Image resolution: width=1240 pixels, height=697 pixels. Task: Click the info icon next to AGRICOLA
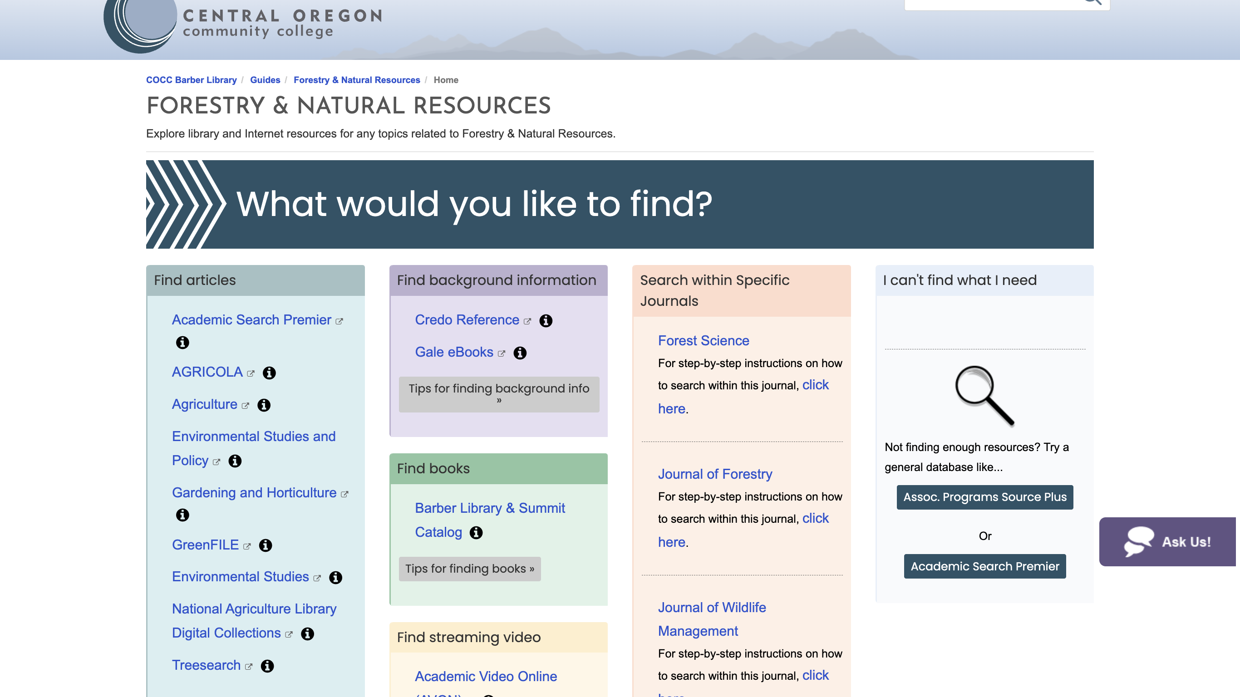click(270, 372)
